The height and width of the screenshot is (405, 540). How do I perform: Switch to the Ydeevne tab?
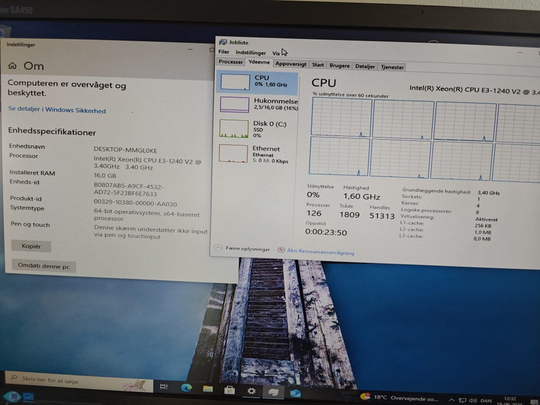point(259,62)
